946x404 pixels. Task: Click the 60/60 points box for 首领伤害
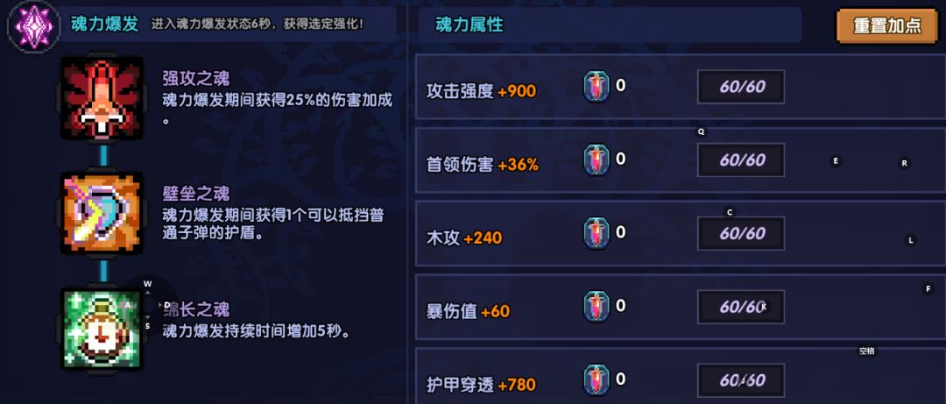(x=740, y=160)
